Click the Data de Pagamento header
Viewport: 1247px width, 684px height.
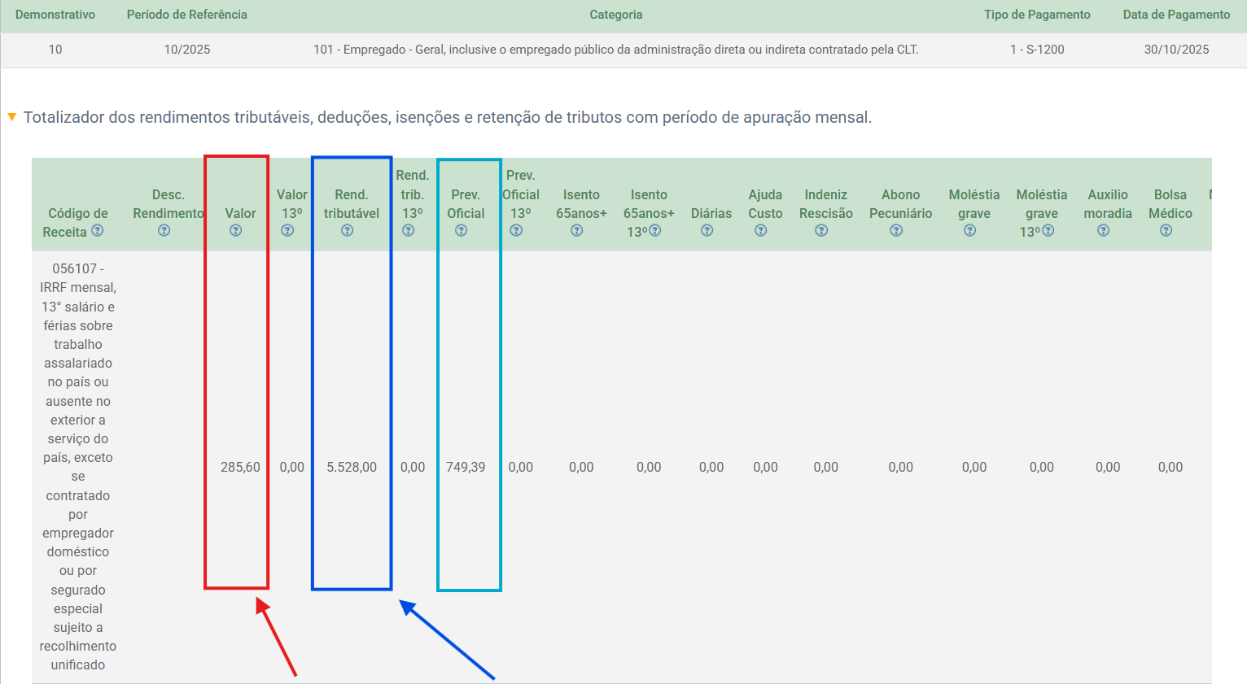(x=1177, y=15)
